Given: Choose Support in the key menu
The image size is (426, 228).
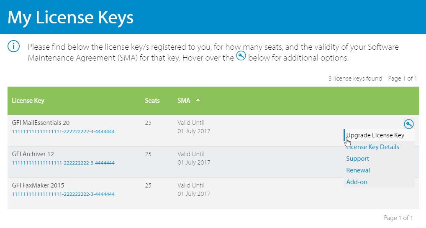Looking at the screenshot, I should (x=357, y=159).
